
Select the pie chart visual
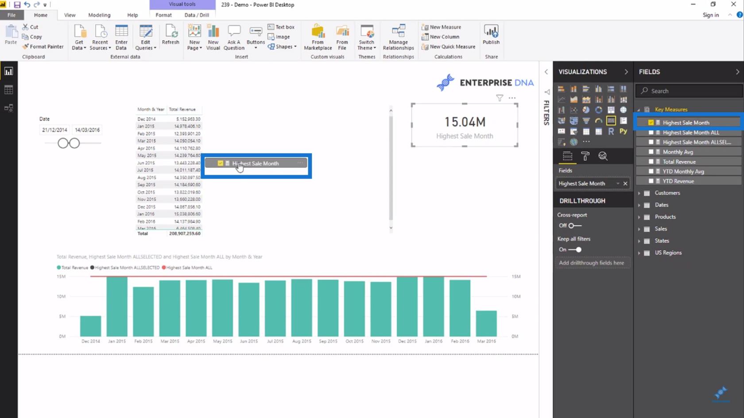click(586, 110)
